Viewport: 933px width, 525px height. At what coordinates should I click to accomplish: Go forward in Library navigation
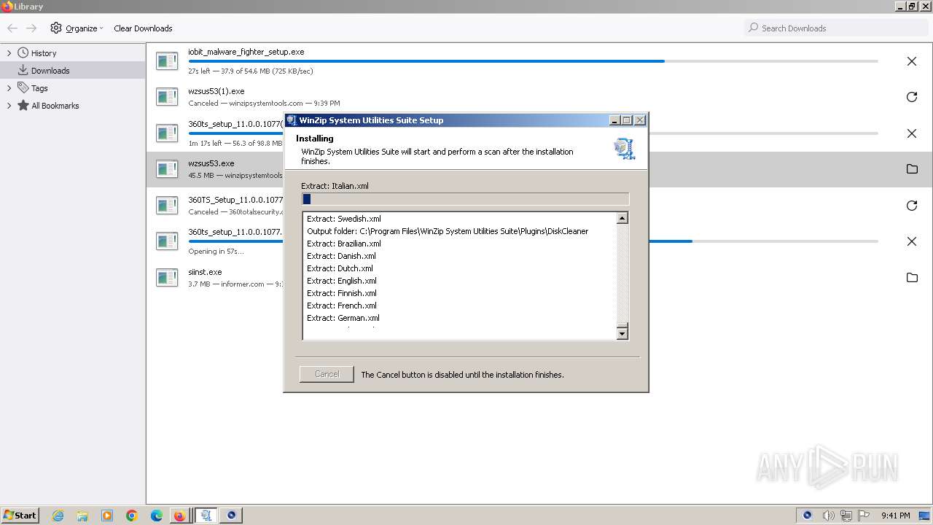(x=31, y=28)
